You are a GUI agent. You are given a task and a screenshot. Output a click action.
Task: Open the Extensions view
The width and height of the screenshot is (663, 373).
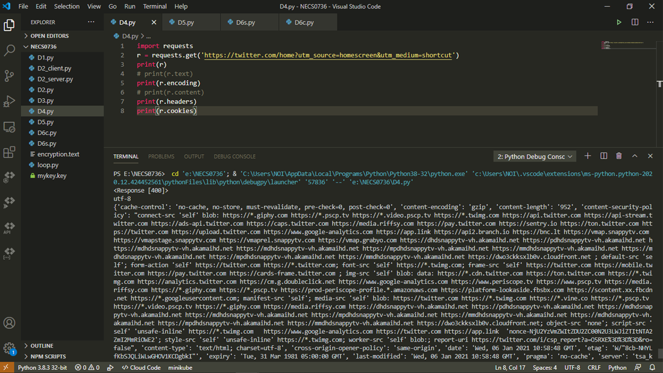(x=10, y=152)
